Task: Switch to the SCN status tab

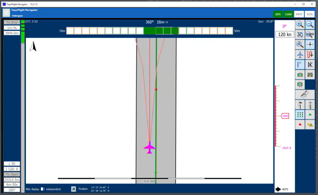Action: click(x=310, y=14)
